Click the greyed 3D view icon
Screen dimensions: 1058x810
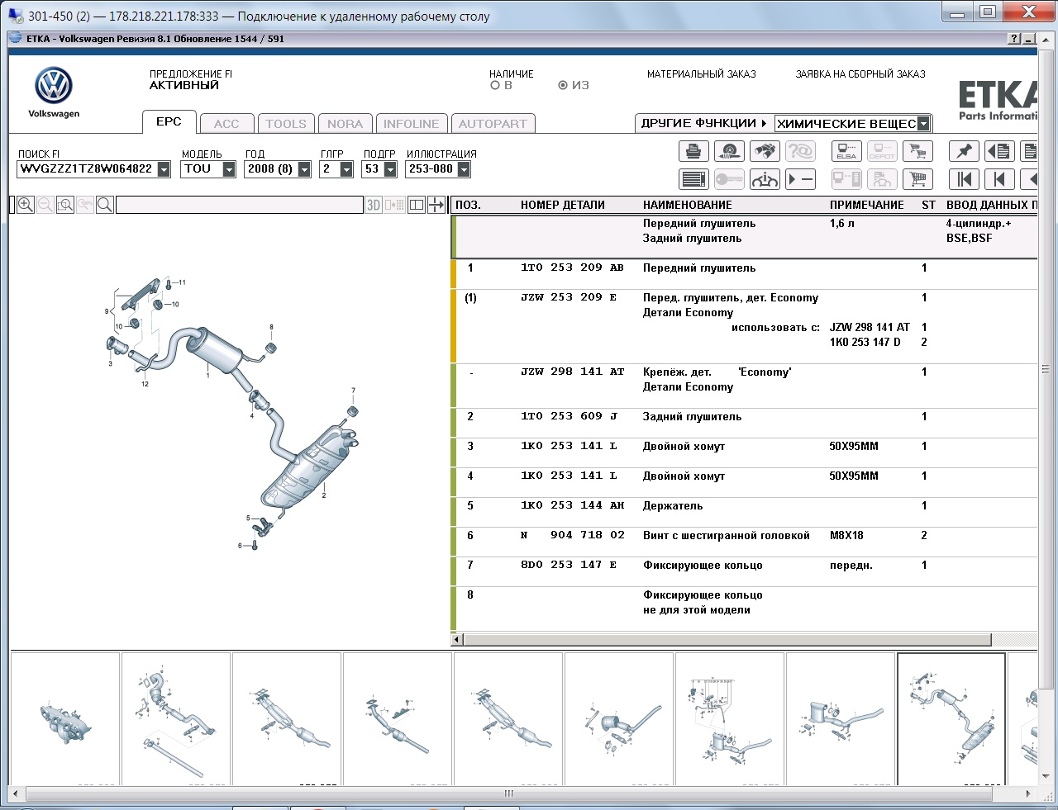point(374,205)
